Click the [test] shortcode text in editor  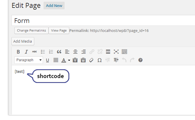tap(20, 71)
